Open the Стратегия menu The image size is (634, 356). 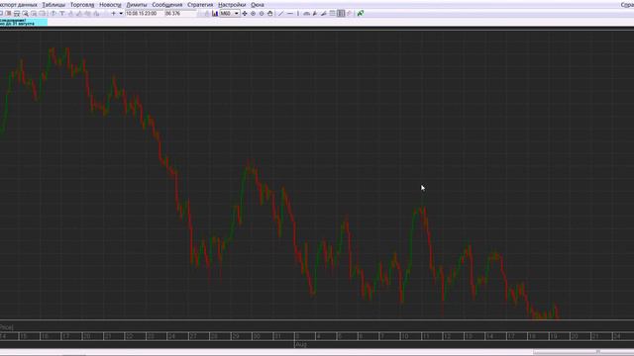click(x=200, y=5)
